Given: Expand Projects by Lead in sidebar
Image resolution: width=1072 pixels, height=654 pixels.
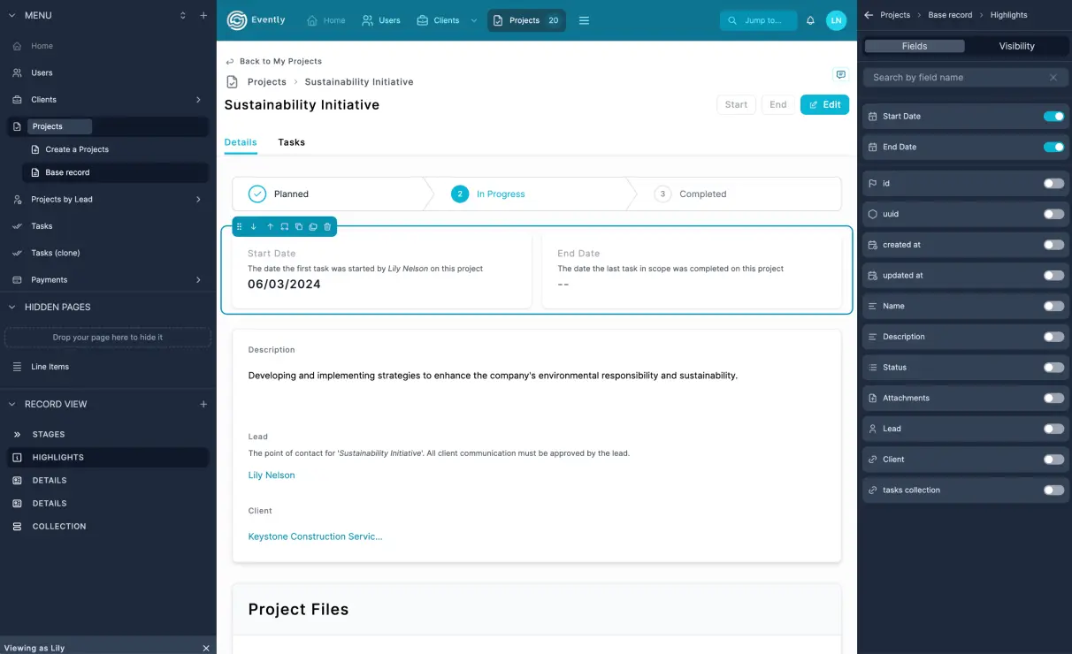Looking at the screenshot, I should tap(198, 200).
